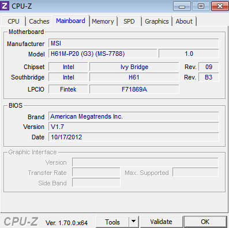Click the Southbridge Rev. value B3

[x=209, y=77]
